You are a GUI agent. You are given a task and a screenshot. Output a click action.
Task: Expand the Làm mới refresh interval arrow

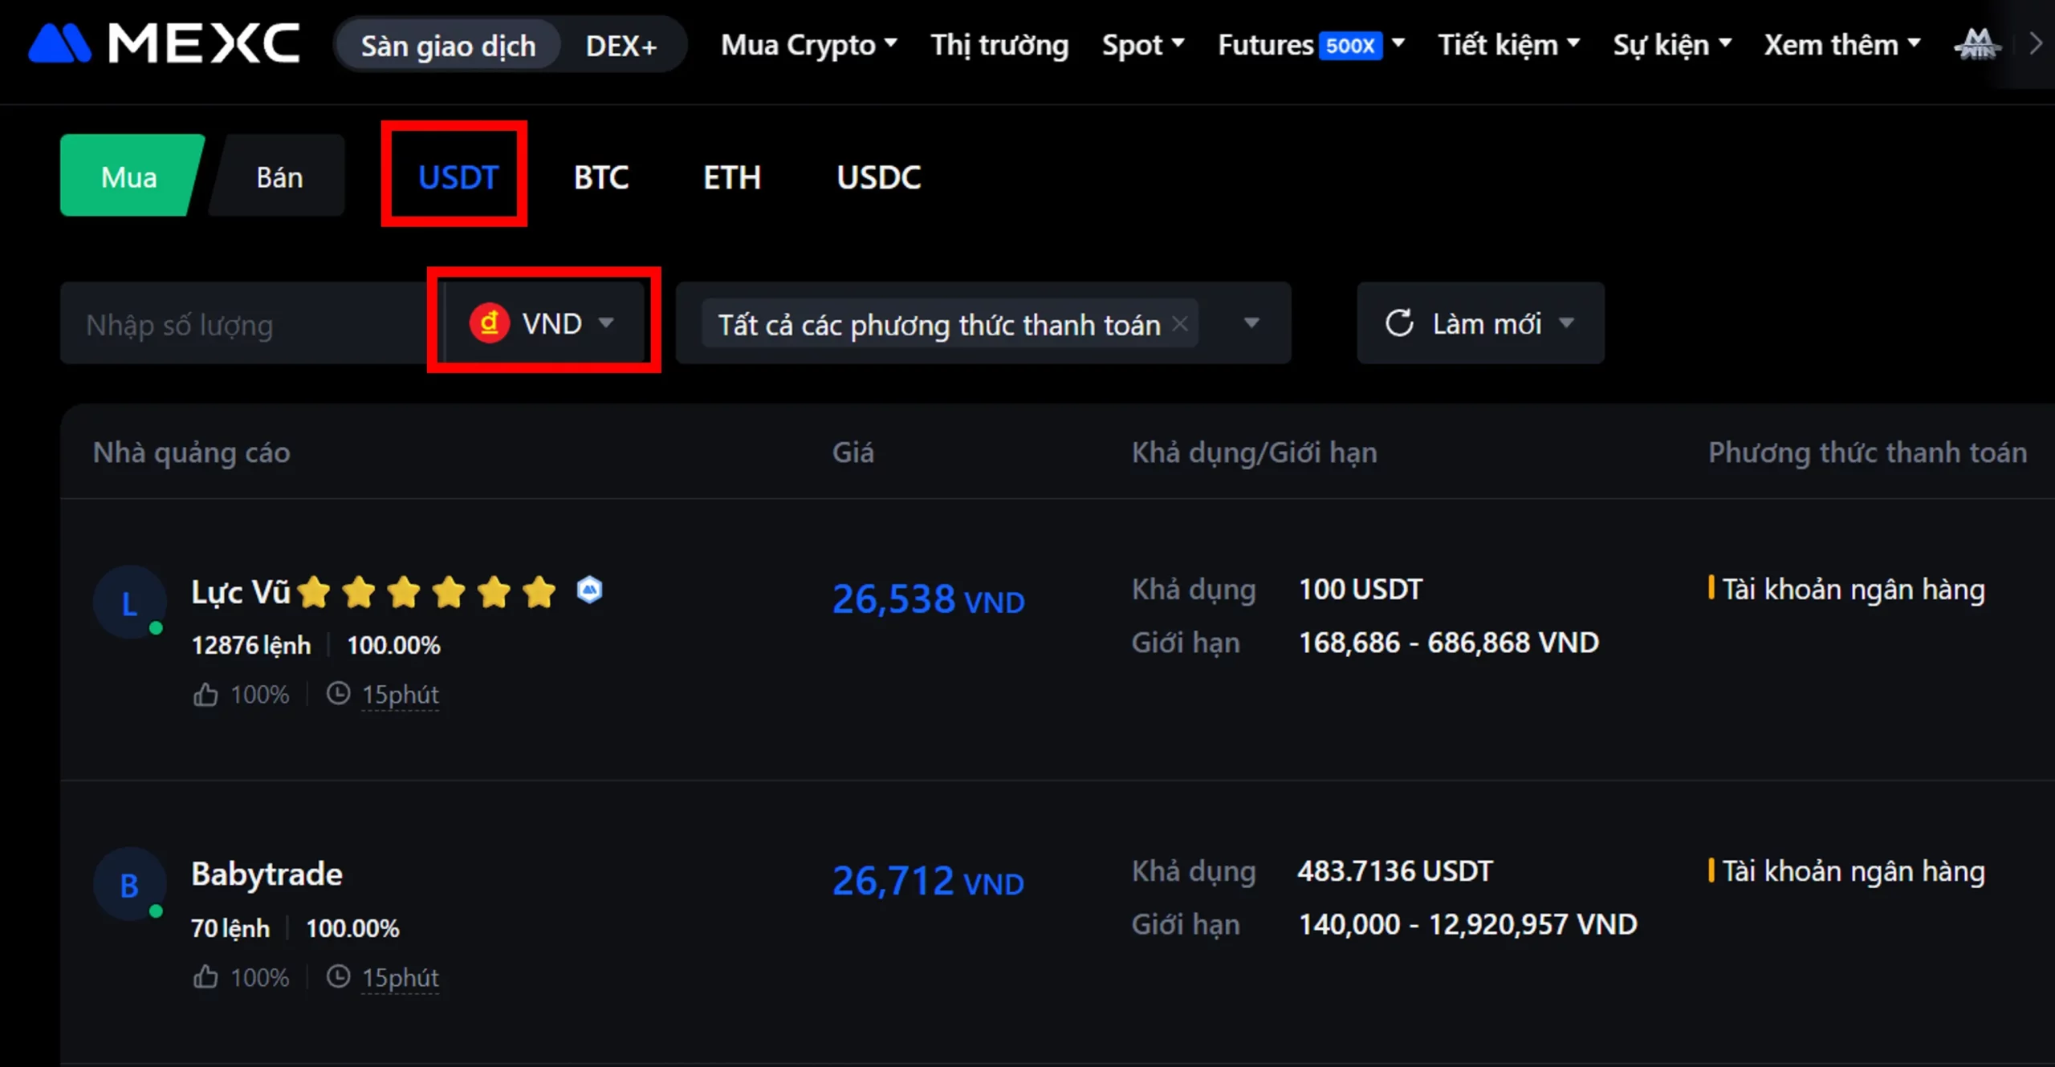tap(1566, 323)
